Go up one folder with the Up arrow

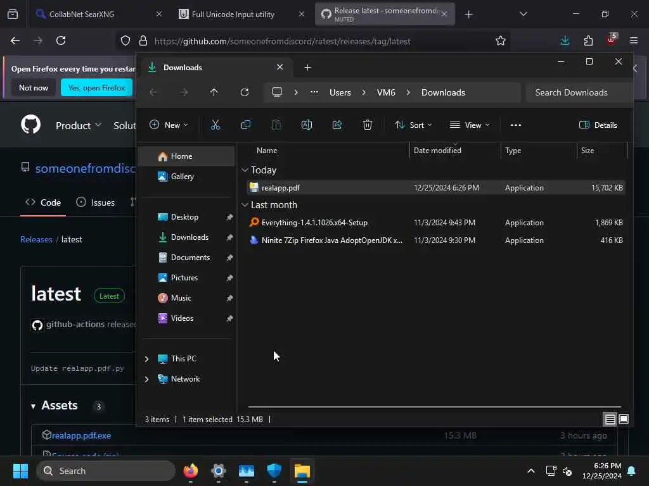(x=214, y=92)
